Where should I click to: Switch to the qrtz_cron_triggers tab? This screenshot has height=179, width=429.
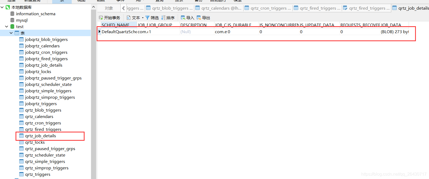[268, 8]
